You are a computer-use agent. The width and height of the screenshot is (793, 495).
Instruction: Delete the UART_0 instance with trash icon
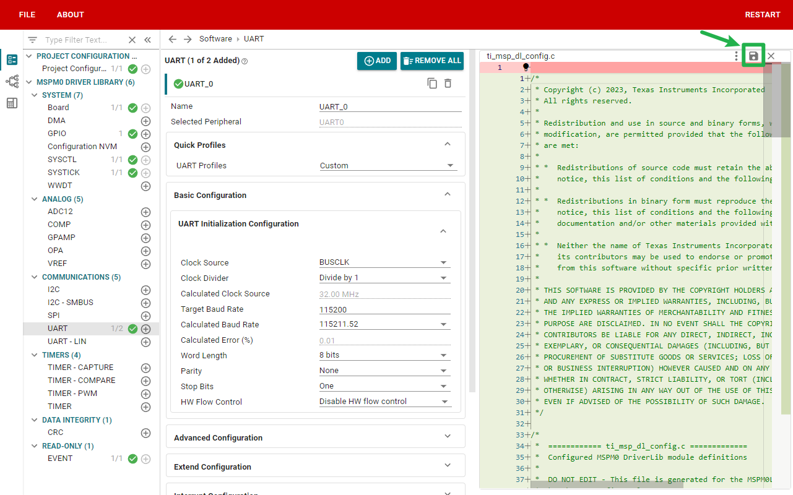pos(448,84)
